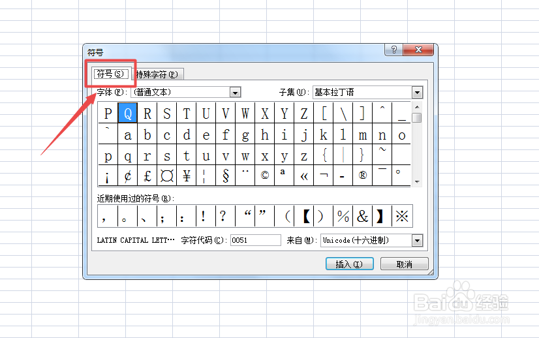Screen dimensions: 539x338
Task: Pick recent symbol question mark
Action: [x=225, y=216]
